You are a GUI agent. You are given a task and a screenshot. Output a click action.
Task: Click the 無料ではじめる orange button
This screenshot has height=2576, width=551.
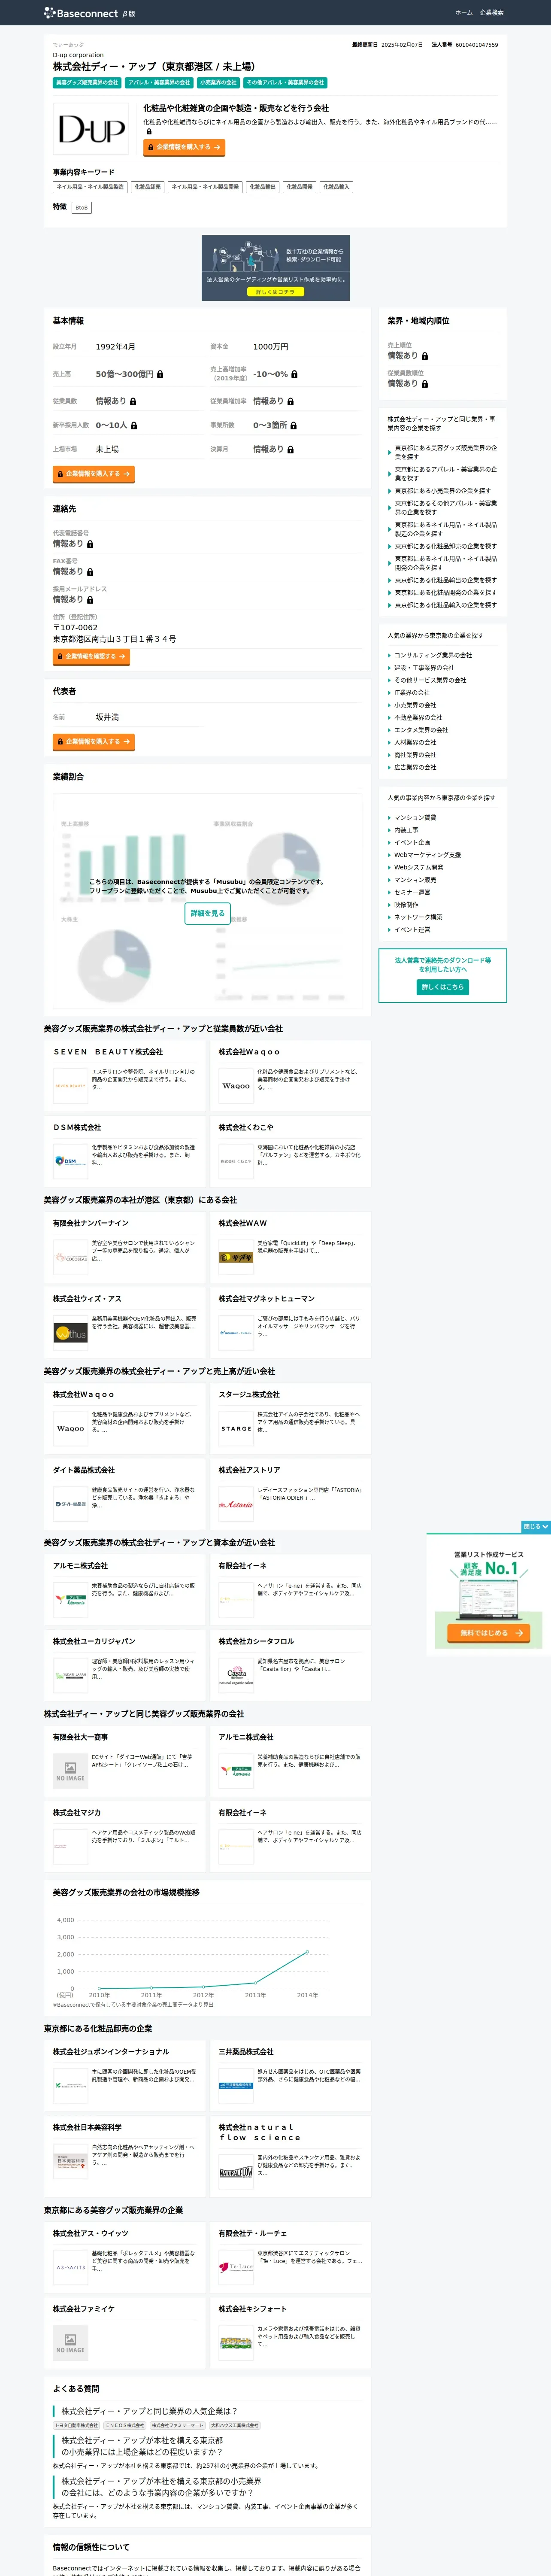(x=489, y=1633)
